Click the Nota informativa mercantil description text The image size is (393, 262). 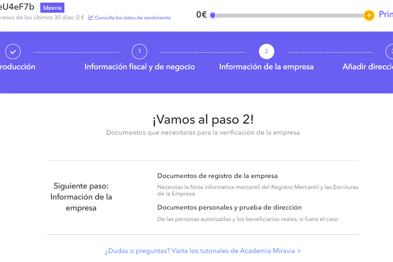tap(258, 190)
